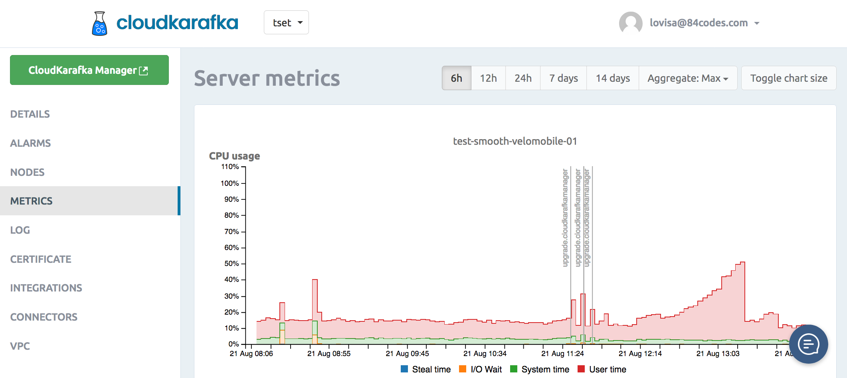Select the 7 days range
The width and height of the screenshot is (847, 378).
(x=564, y=78)
